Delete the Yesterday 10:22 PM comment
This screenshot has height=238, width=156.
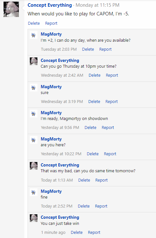(93, 154)
